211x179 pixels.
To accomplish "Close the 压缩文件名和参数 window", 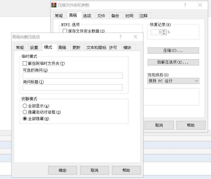I will [200, 5].
